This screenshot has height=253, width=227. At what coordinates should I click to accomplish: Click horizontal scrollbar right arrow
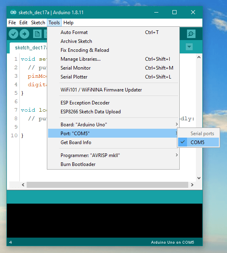pos(192,185)
